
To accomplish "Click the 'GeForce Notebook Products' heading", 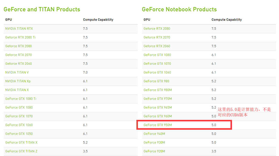I will pyautogui.click(x=179, y=9).
